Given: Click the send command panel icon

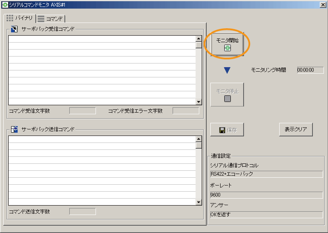Looking at the screenshot, I should point(14,129).
